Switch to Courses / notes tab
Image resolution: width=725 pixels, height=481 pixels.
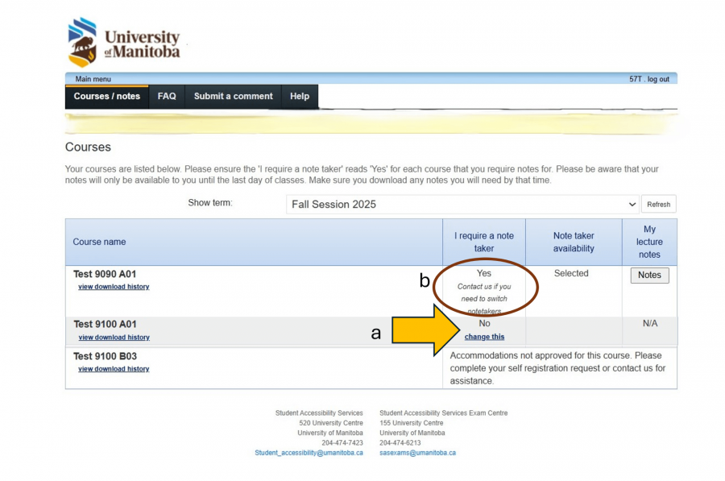tap(106, 96)
